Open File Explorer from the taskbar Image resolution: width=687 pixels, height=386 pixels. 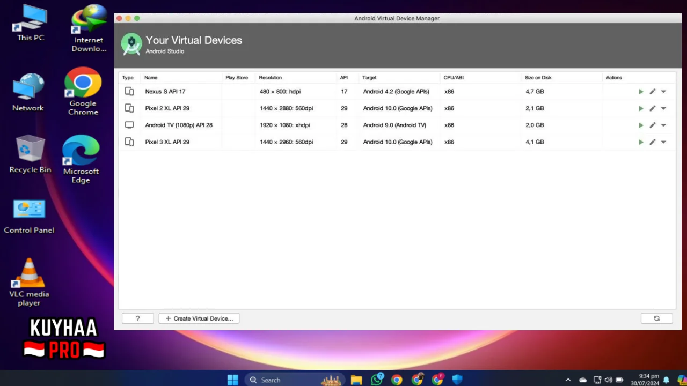tap(356, 380)
